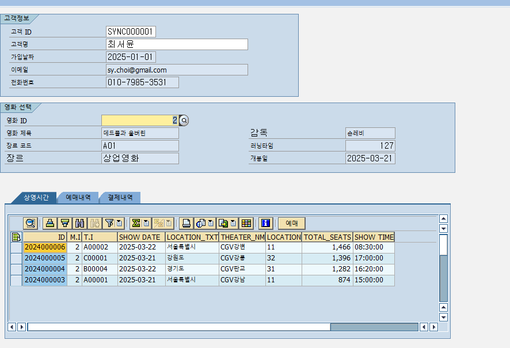Click the 개봉일 field 2025-03-21
Image resolution: width=510 pixels, height=348 pixels.
coord(370,158)
